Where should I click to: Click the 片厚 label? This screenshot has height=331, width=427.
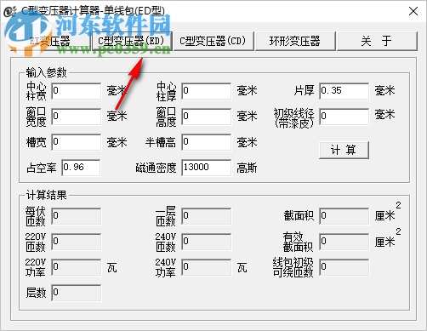(x=304, y=91)
